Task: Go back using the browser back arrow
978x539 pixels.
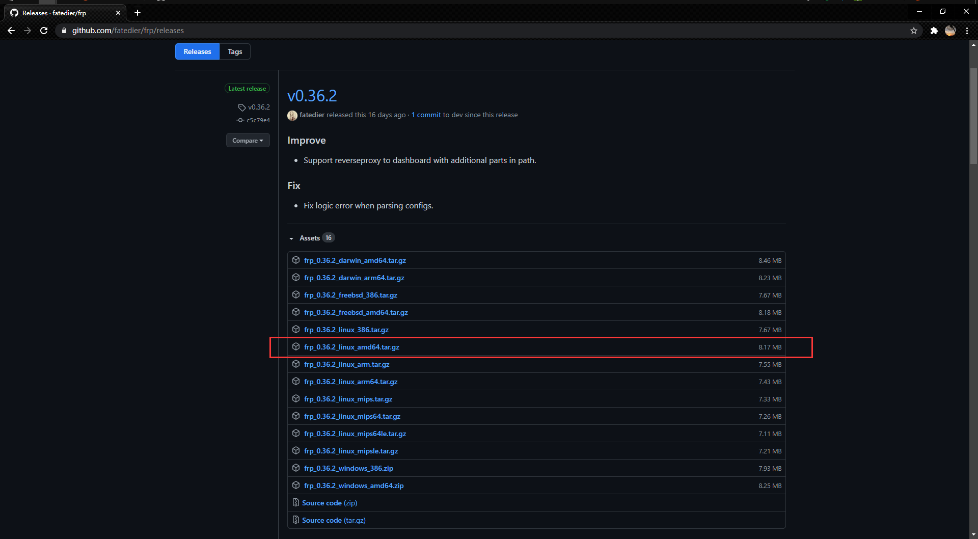Action: tap(11, 31)
